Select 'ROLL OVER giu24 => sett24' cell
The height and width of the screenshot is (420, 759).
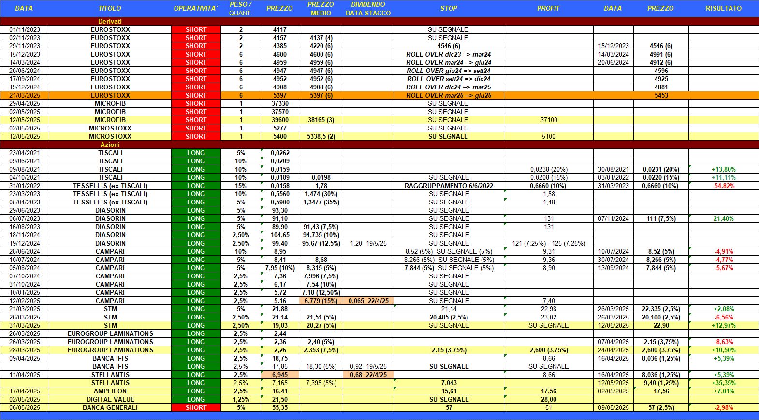click(449, 71)
